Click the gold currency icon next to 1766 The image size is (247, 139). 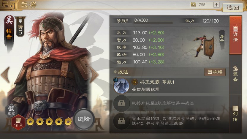pos(193,5)
